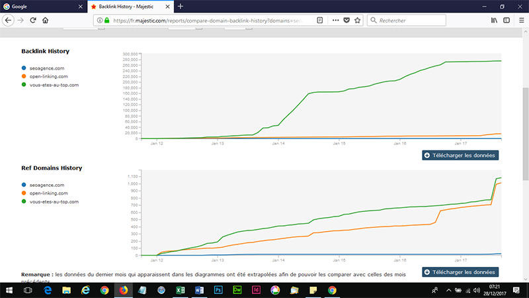The height and width of the screenshot is (298, 529).
Task: Select seoagence.com label under Ref Domains History
Action: [47, 185]
